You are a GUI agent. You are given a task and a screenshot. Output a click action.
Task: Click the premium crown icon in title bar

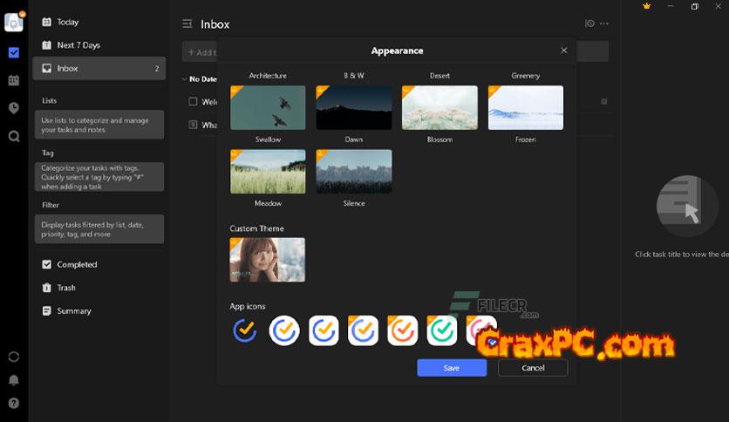(x=646, y=6)
